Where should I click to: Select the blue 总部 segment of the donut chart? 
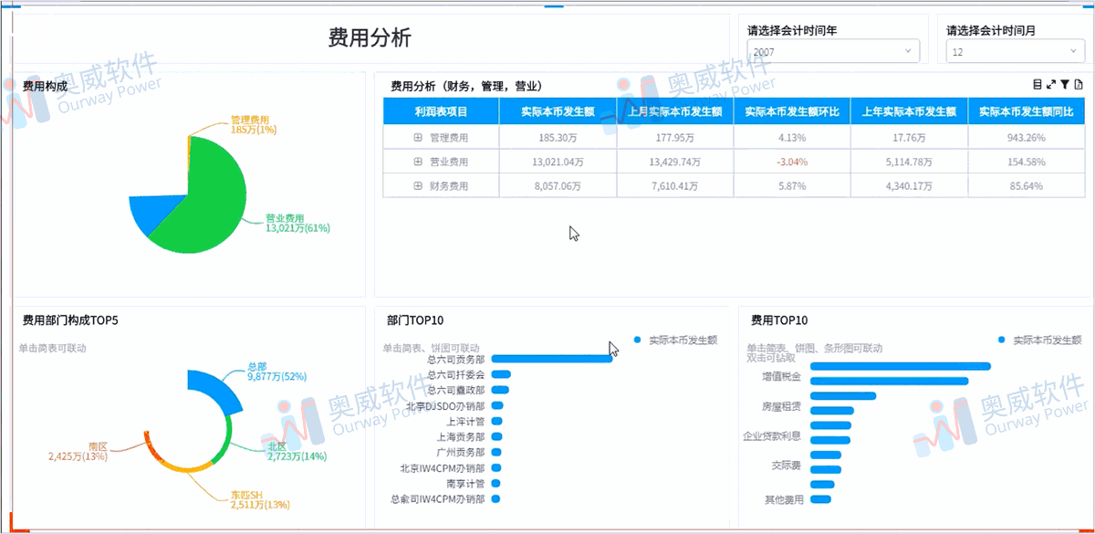(x=214, y=383)
